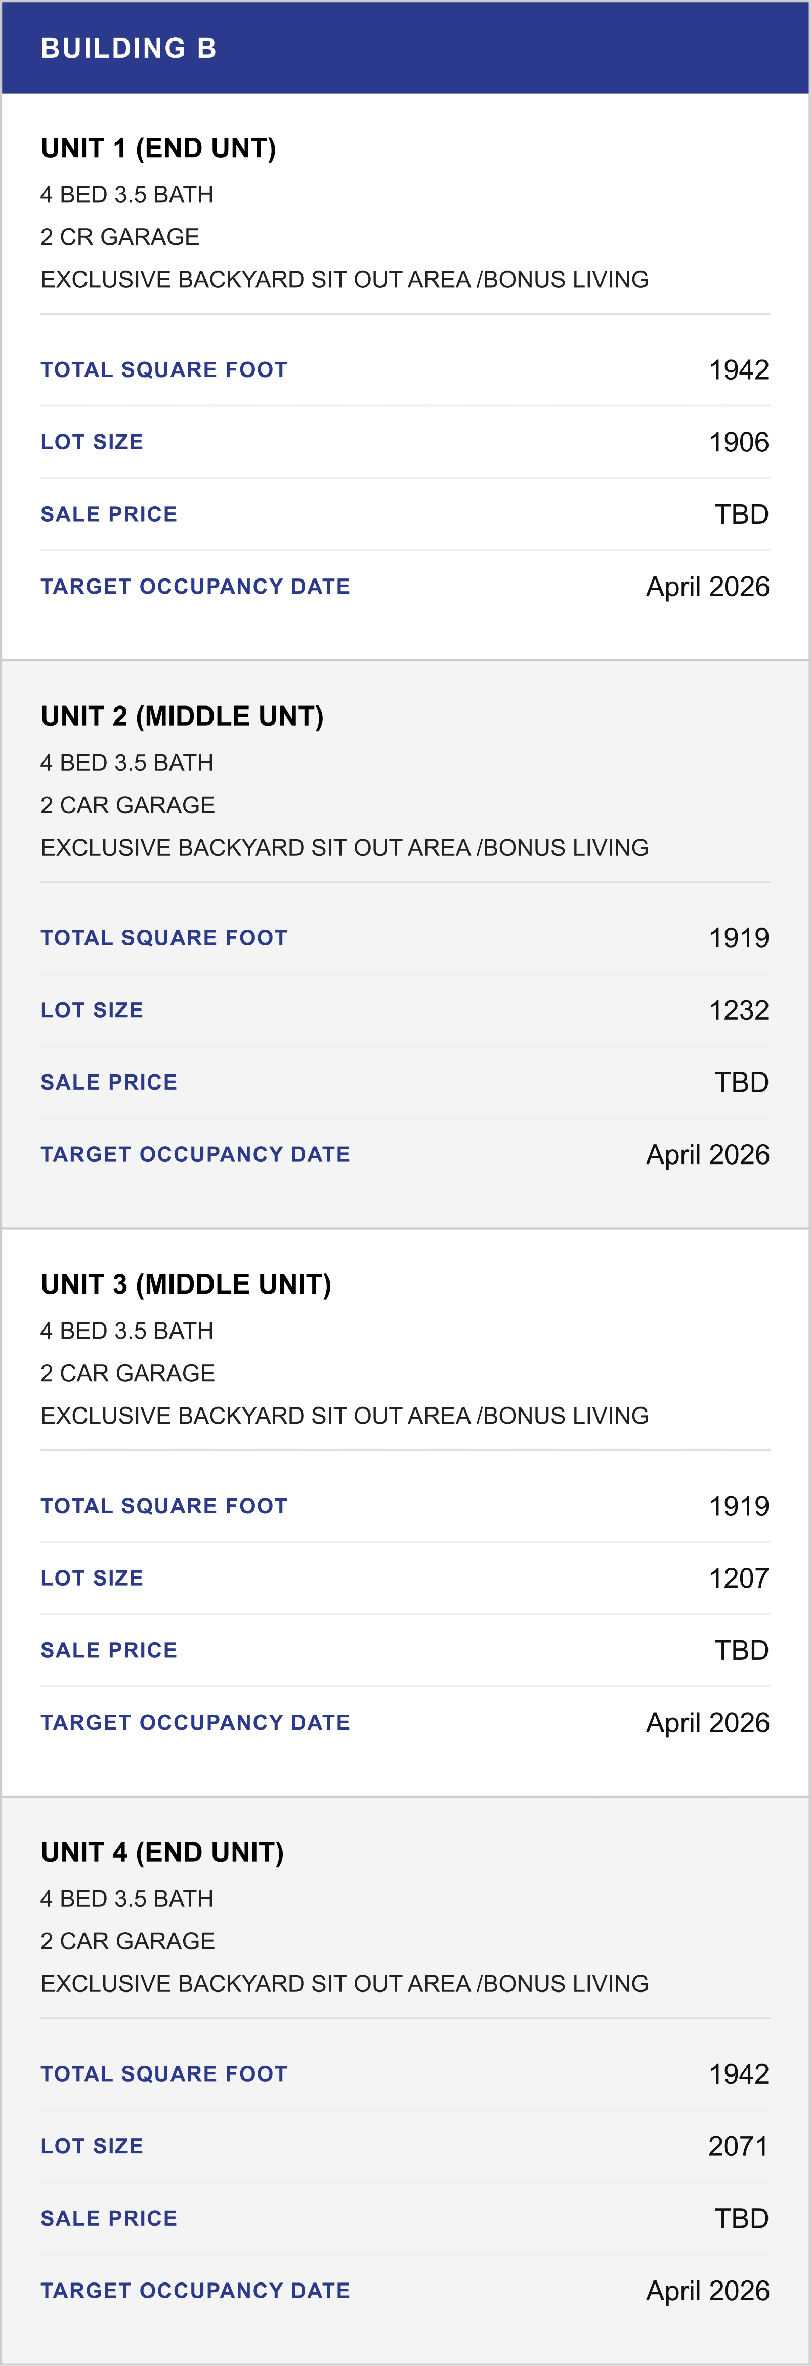Open the Unit 3 (Middle Unit) heading
The image size is (811, 2366).
(186, 1284)
